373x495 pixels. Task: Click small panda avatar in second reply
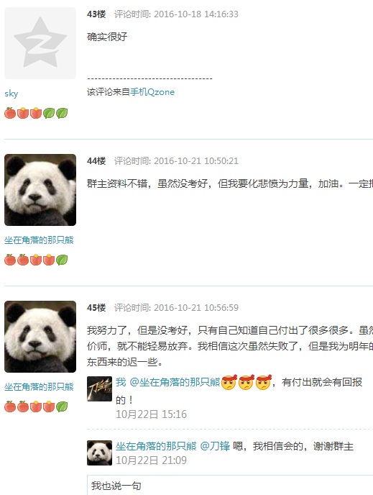tap(99, 453)
